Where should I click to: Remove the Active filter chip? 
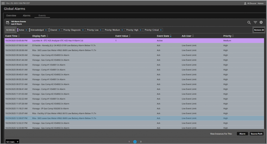26,30
